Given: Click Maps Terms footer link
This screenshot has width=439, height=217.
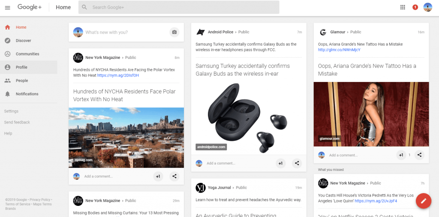Looking at the screenshot, I should coord(42,204).
